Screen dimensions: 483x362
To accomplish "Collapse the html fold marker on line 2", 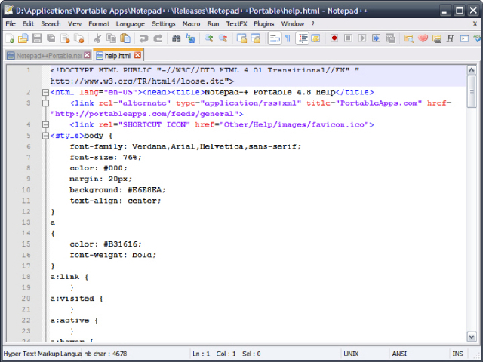I will pyautogui.click(x=45, y=92).
